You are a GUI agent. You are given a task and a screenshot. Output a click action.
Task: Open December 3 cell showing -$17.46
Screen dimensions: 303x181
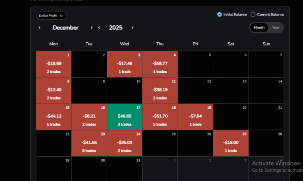125,64
